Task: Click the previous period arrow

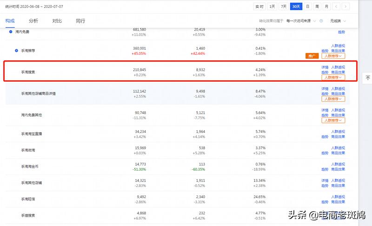Action: 337,6
